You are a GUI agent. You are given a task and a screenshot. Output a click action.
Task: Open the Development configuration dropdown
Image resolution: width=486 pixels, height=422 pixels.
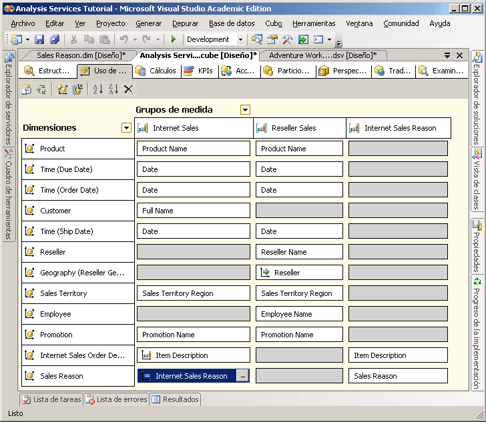tap(240, 40)
